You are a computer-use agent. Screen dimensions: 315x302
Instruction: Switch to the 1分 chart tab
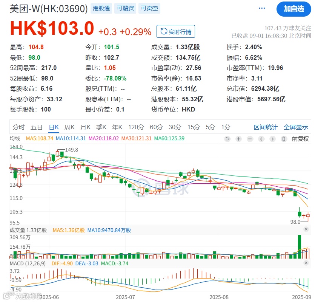point(226,127)
